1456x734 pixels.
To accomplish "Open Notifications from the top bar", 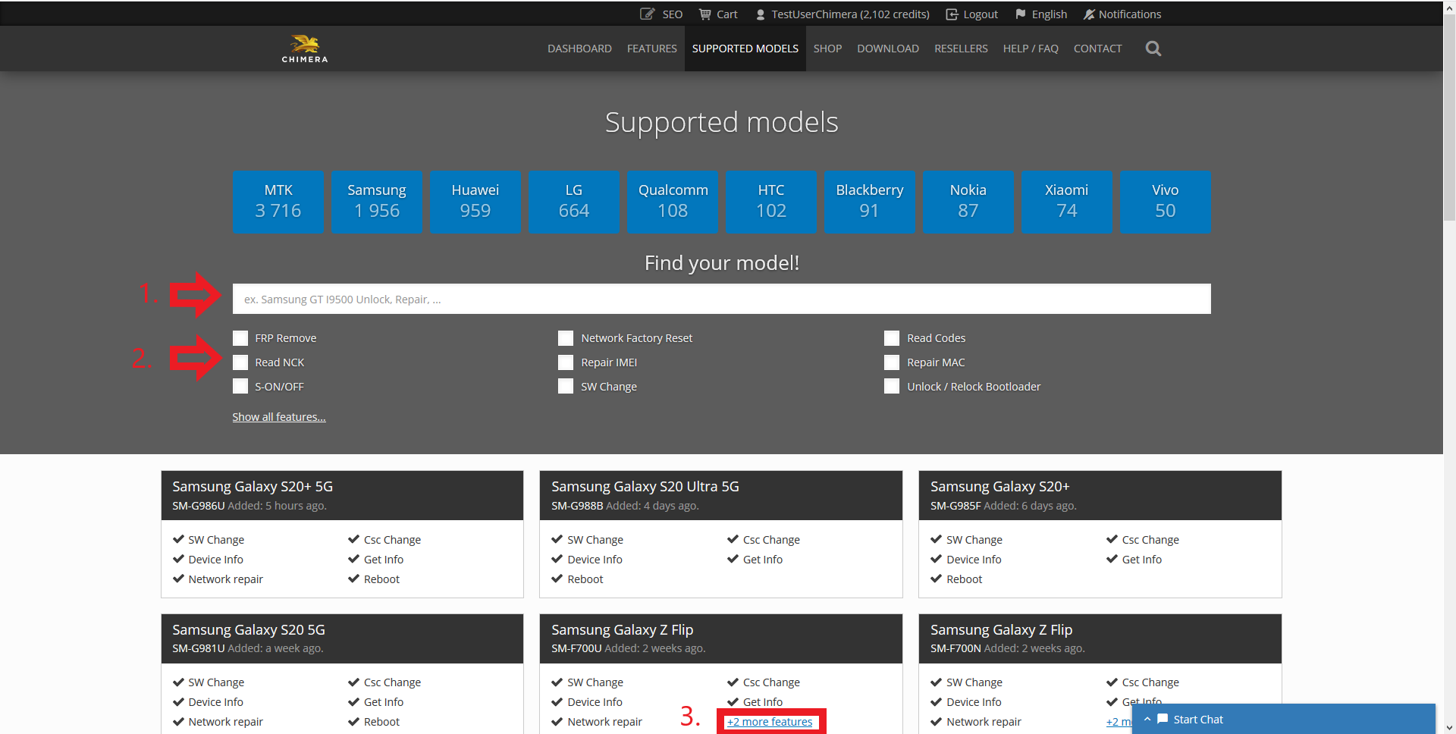I will tap(1122, 14).
